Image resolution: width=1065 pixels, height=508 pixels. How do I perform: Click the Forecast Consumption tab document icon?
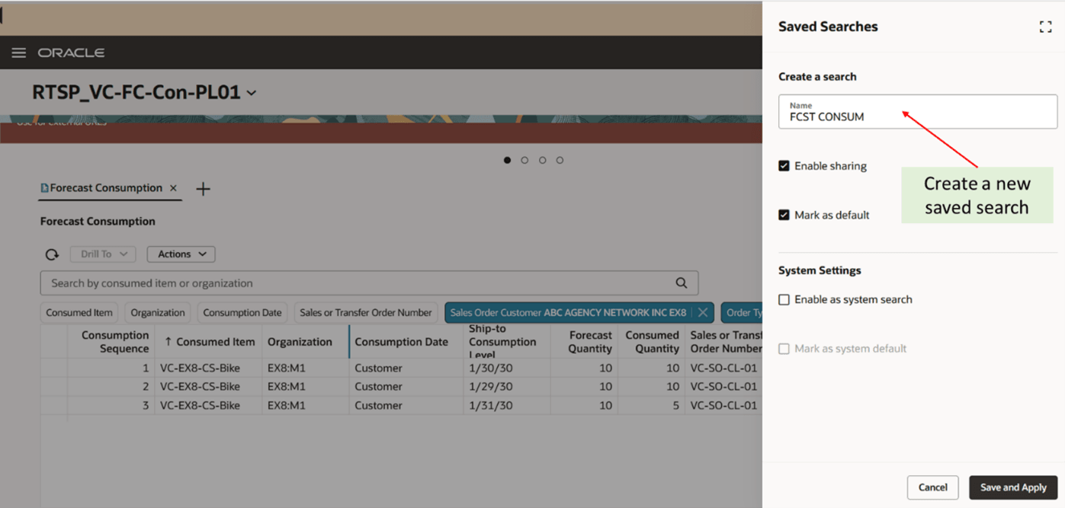click(x=44, y=188)
